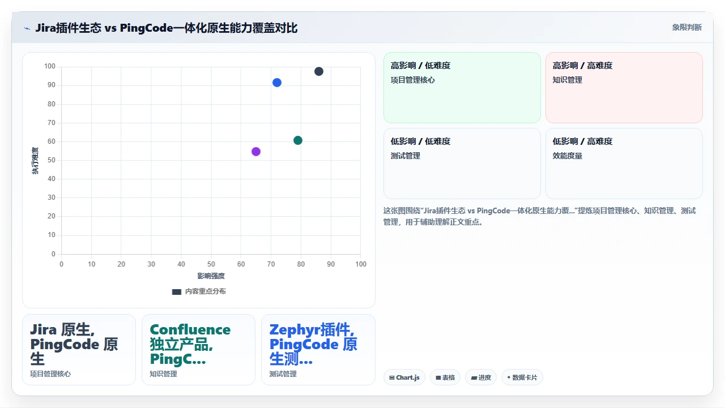The height and width of the screenshot is (408, 725).
Task: Click the 数据卡片 tag chip
Action: [522, 377]
